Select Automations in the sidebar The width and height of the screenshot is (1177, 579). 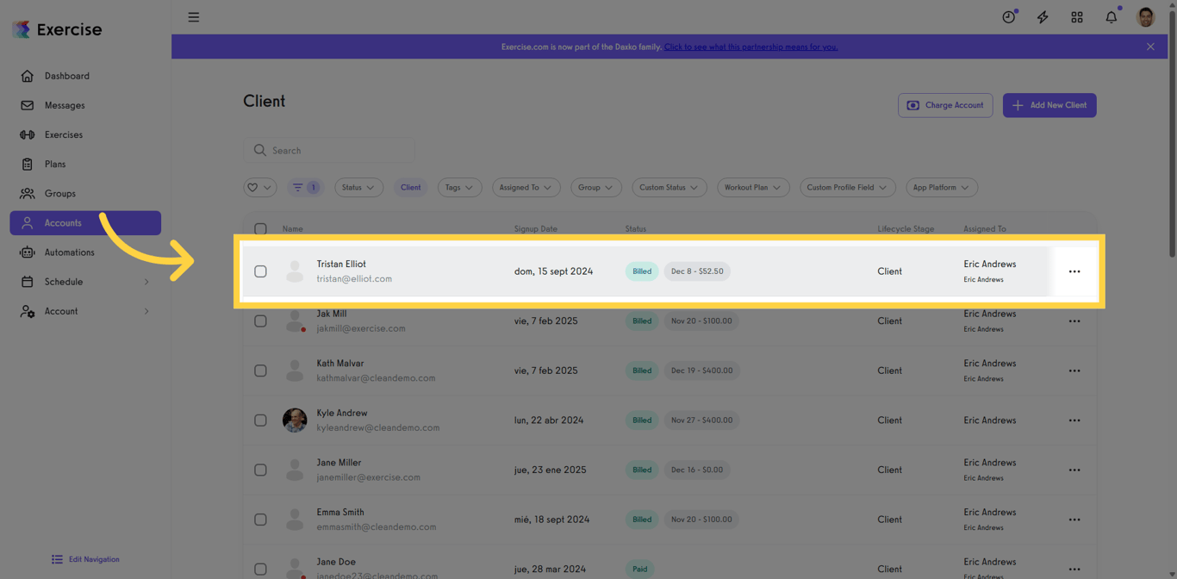(x=70, y=252)
